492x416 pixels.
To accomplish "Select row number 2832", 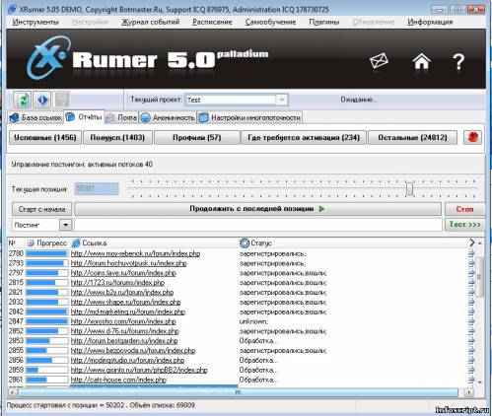I will (x=16, y=302).
